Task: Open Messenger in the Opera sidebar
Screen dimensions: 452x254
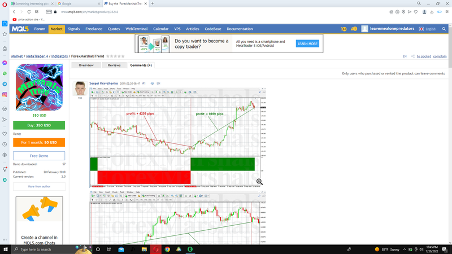Action: click(x=5, y=63)
